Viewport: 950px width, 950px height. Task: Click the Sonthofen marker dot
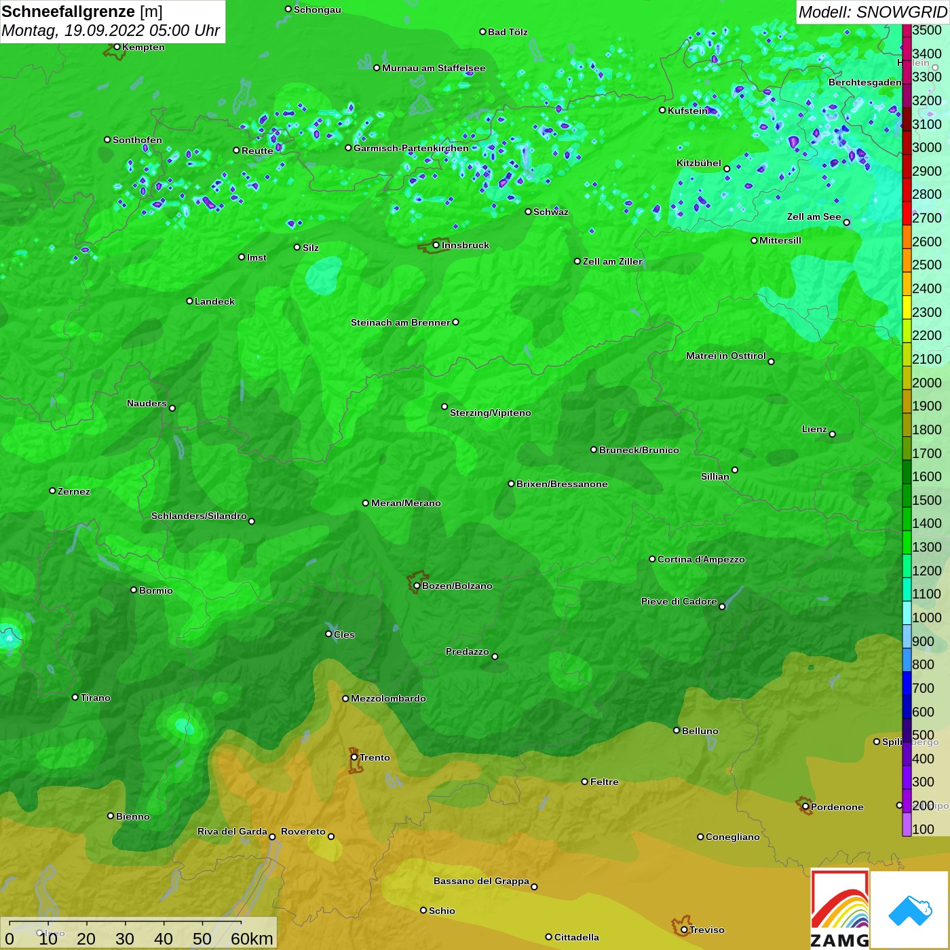(107, 140)
